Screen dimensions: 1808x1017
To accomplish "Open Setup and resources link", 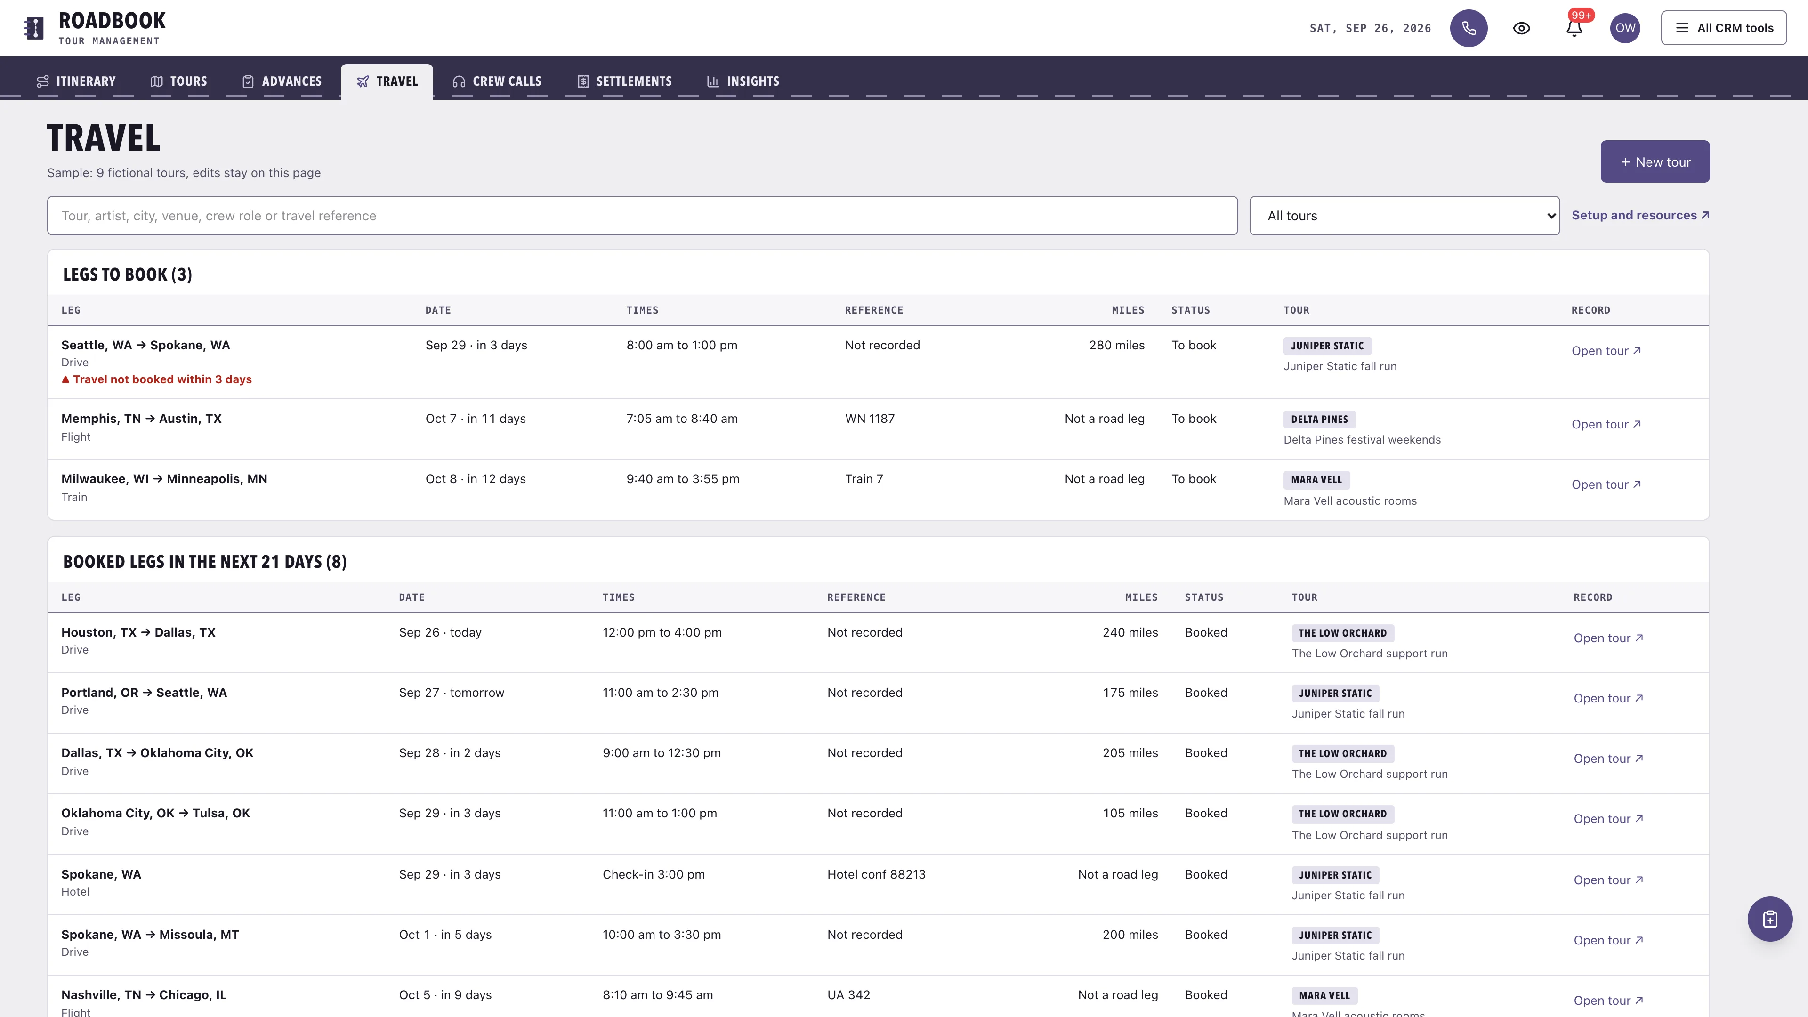I will click(x=1640, y=216).
